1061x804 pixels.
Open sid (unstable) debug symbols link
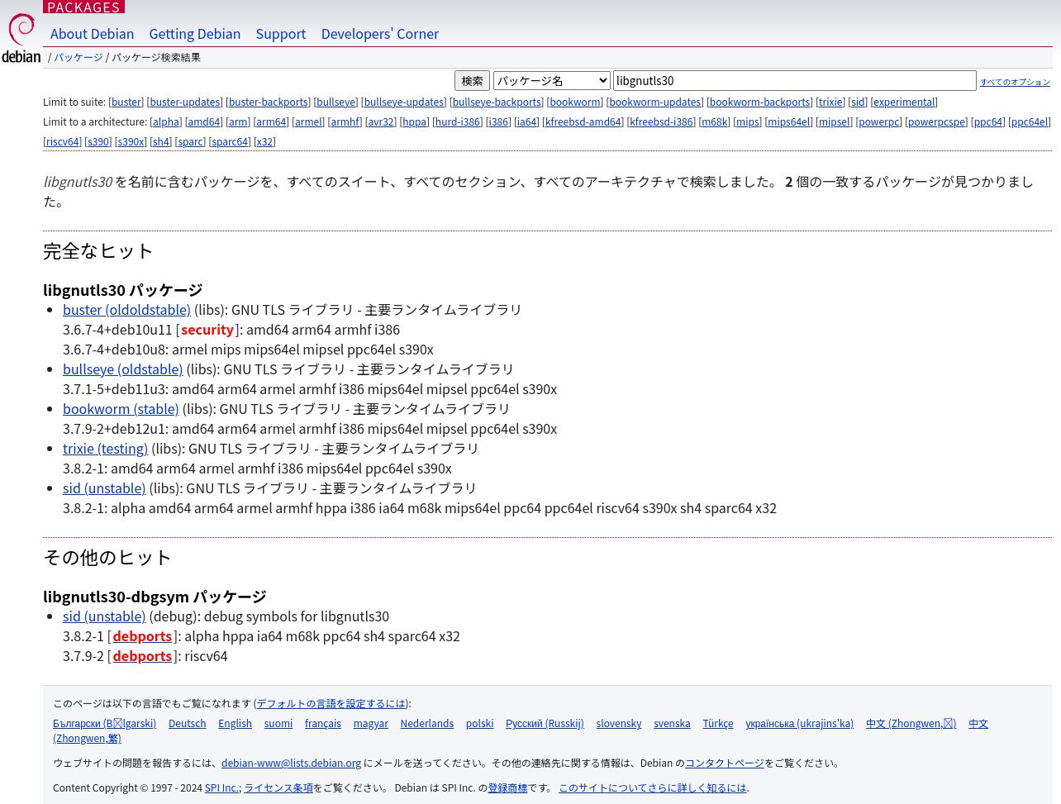click(104, 616)
